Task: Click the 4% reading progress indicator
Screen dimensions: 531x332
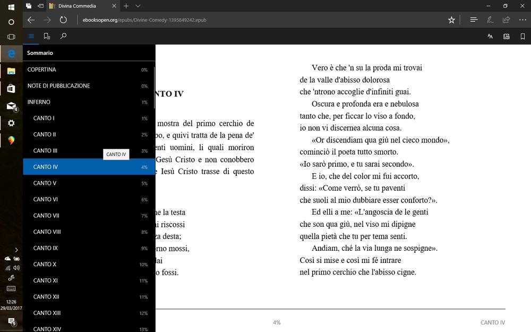Action: click(277, 322)
